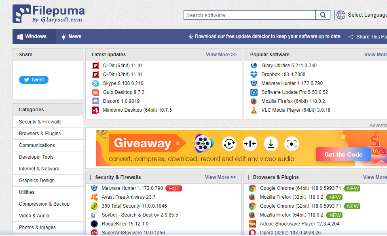Open the News tab
The image size is (387, 236).
coord(71,36)
